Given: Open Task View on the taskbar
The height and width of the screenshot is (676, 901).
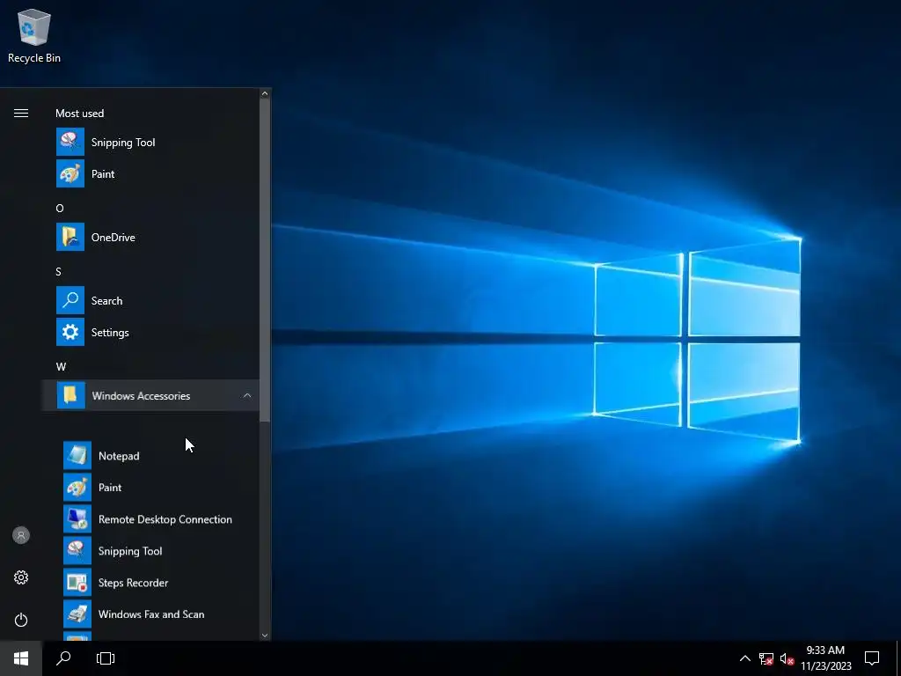Looking at the screenshot, I should click(106, 658).
